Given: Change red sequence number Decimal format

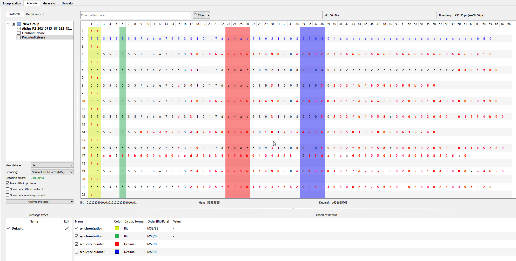Looking at the screenshot, I should pos(135,244).
